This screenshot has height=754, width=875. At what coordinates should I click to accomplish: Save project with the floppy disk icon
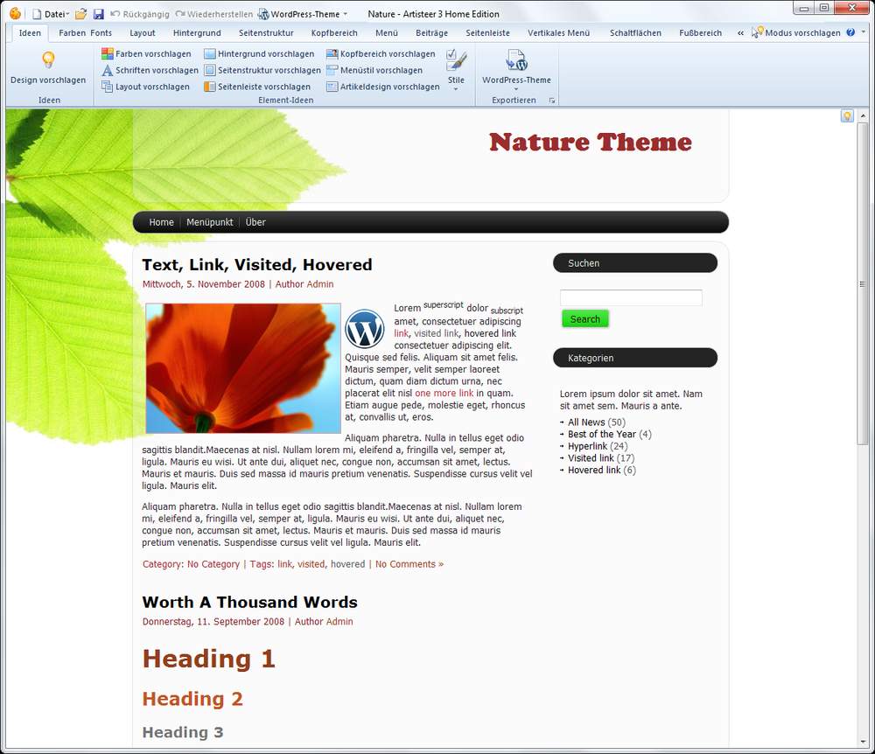[x=98, y=14]
